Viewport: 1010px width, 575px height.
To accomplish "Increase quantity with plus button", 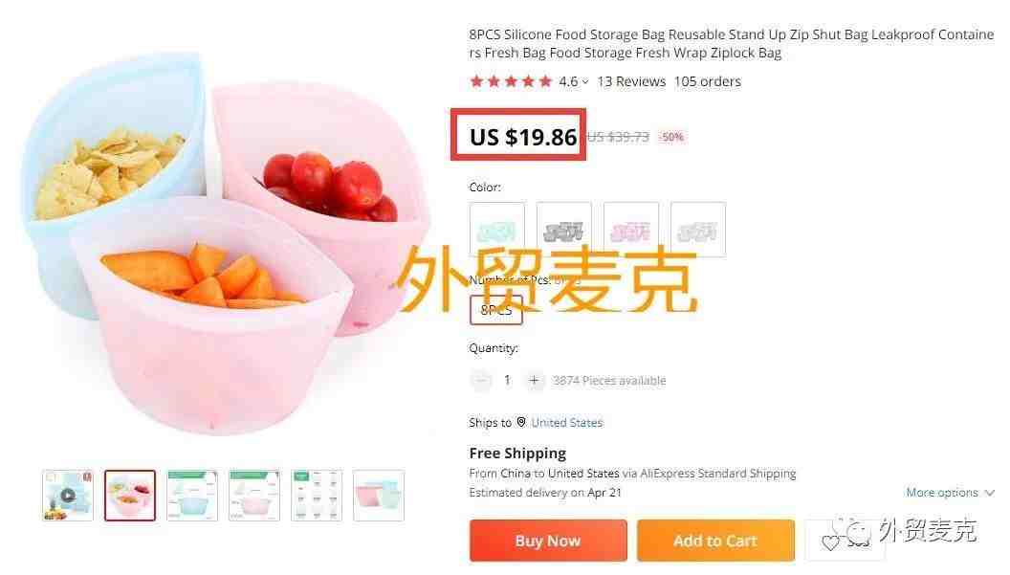I will pos(534,381).
